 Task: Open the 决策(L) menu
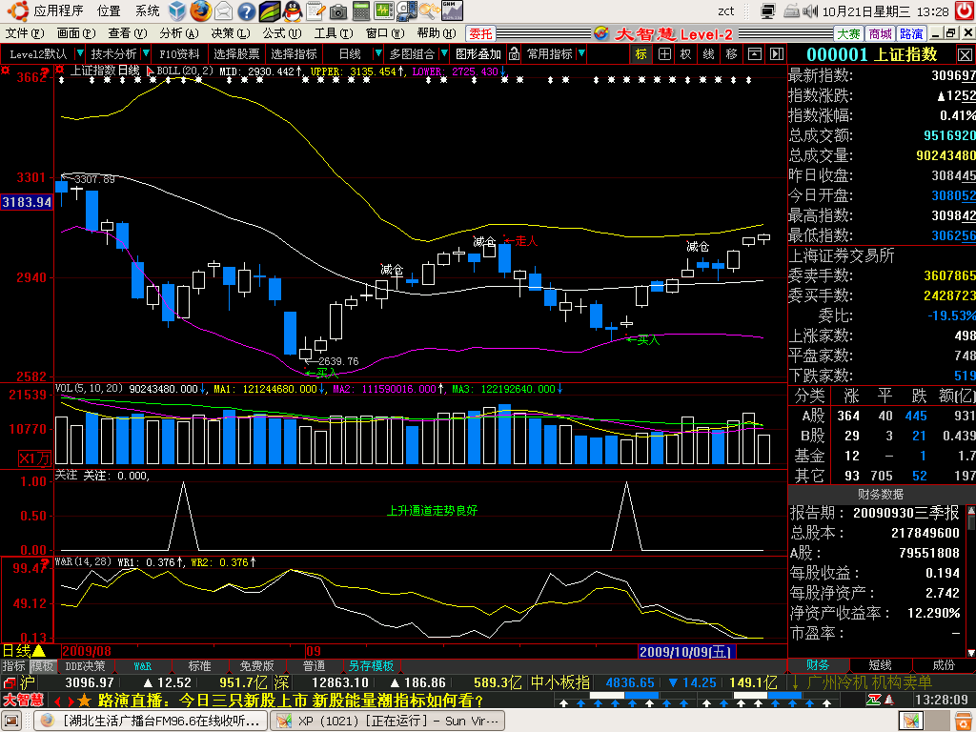tap(231, 33)
